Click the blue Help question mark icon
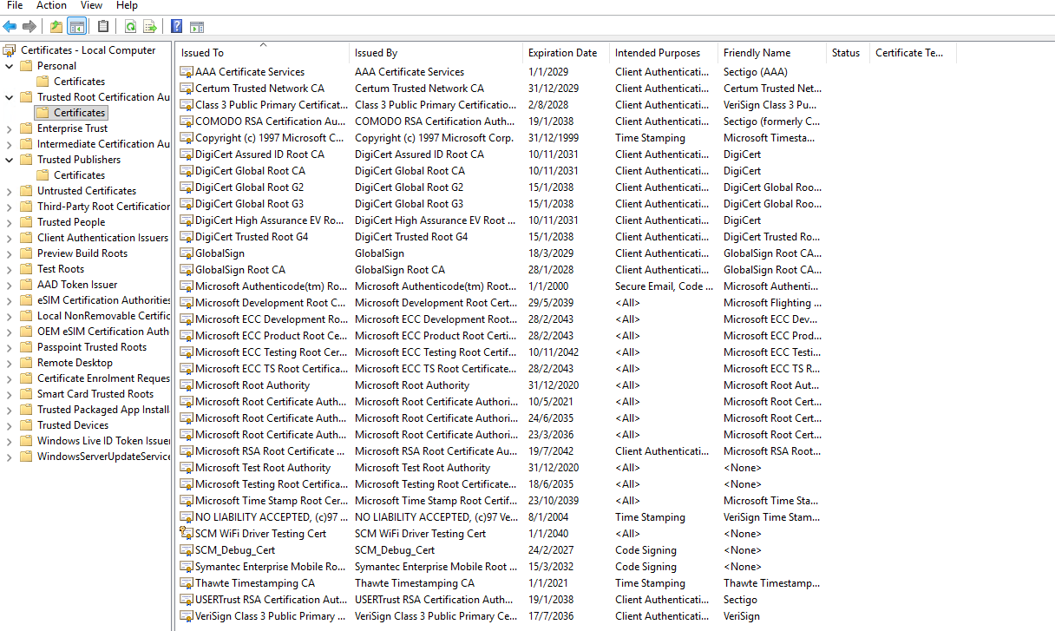 pyautogui.click(x=177, y=27)
